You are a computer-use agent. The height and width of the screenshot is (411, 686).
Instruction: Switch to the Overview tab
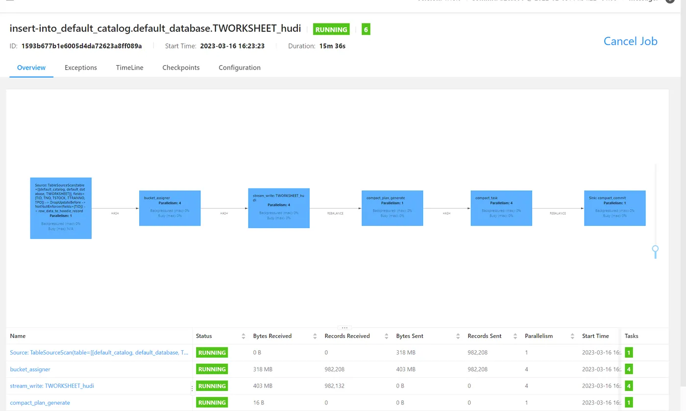pyautogui.click(x=31, y=68)
